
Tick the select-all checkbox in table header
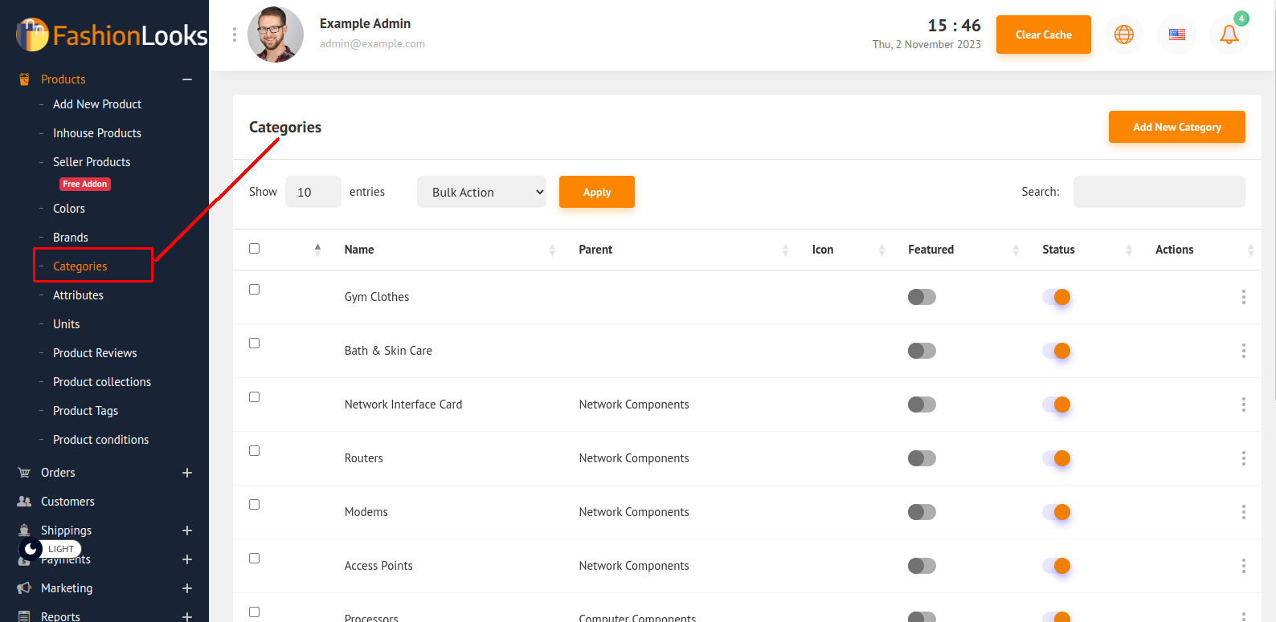coord(255,249)
